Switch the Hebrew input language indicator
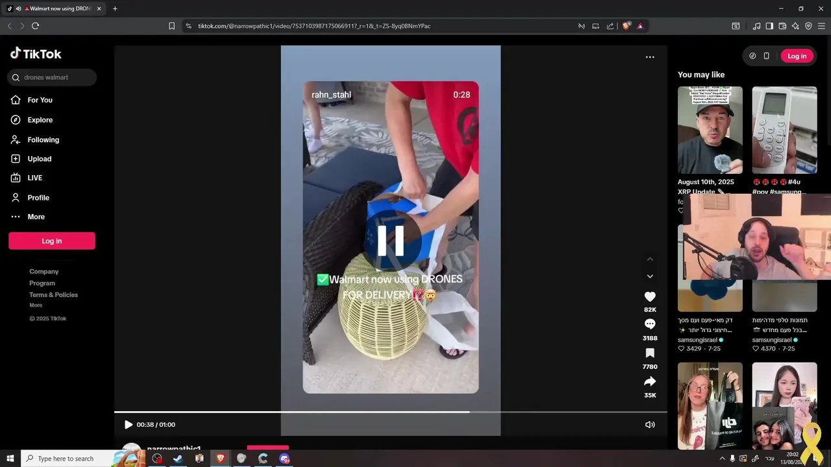The height and width of the screenshot is (467, 831). [x=770, y=459]
